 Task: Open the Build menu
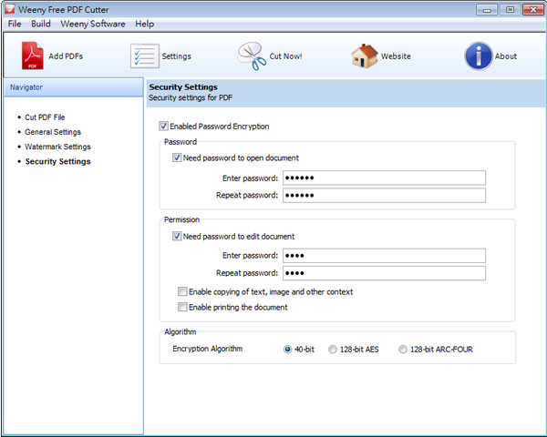(x=41, y=24)
